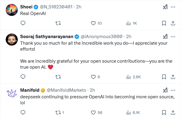Open the Manifold logo avatar
The width and height of the screenshot is (181, 119).
pos(12,93)
